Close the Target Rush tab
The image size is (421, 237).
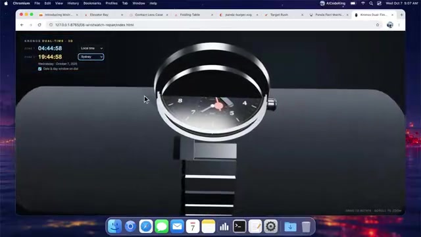(303, 14)
